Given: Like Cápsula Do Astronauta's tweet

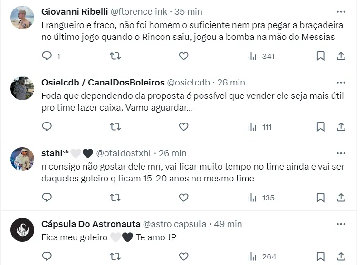Looking at the screenshot, I should [x=183, y=256].
